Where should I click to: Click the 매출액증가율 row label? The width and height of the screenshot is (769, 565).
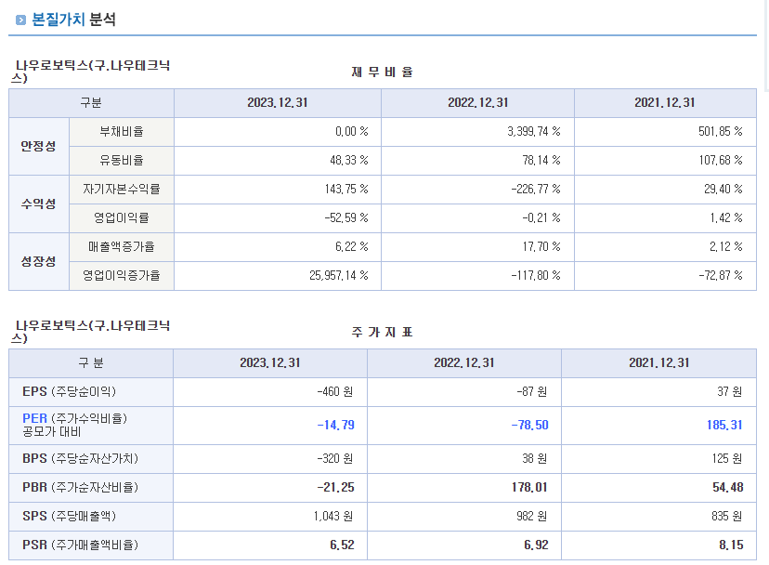point(122,246)
